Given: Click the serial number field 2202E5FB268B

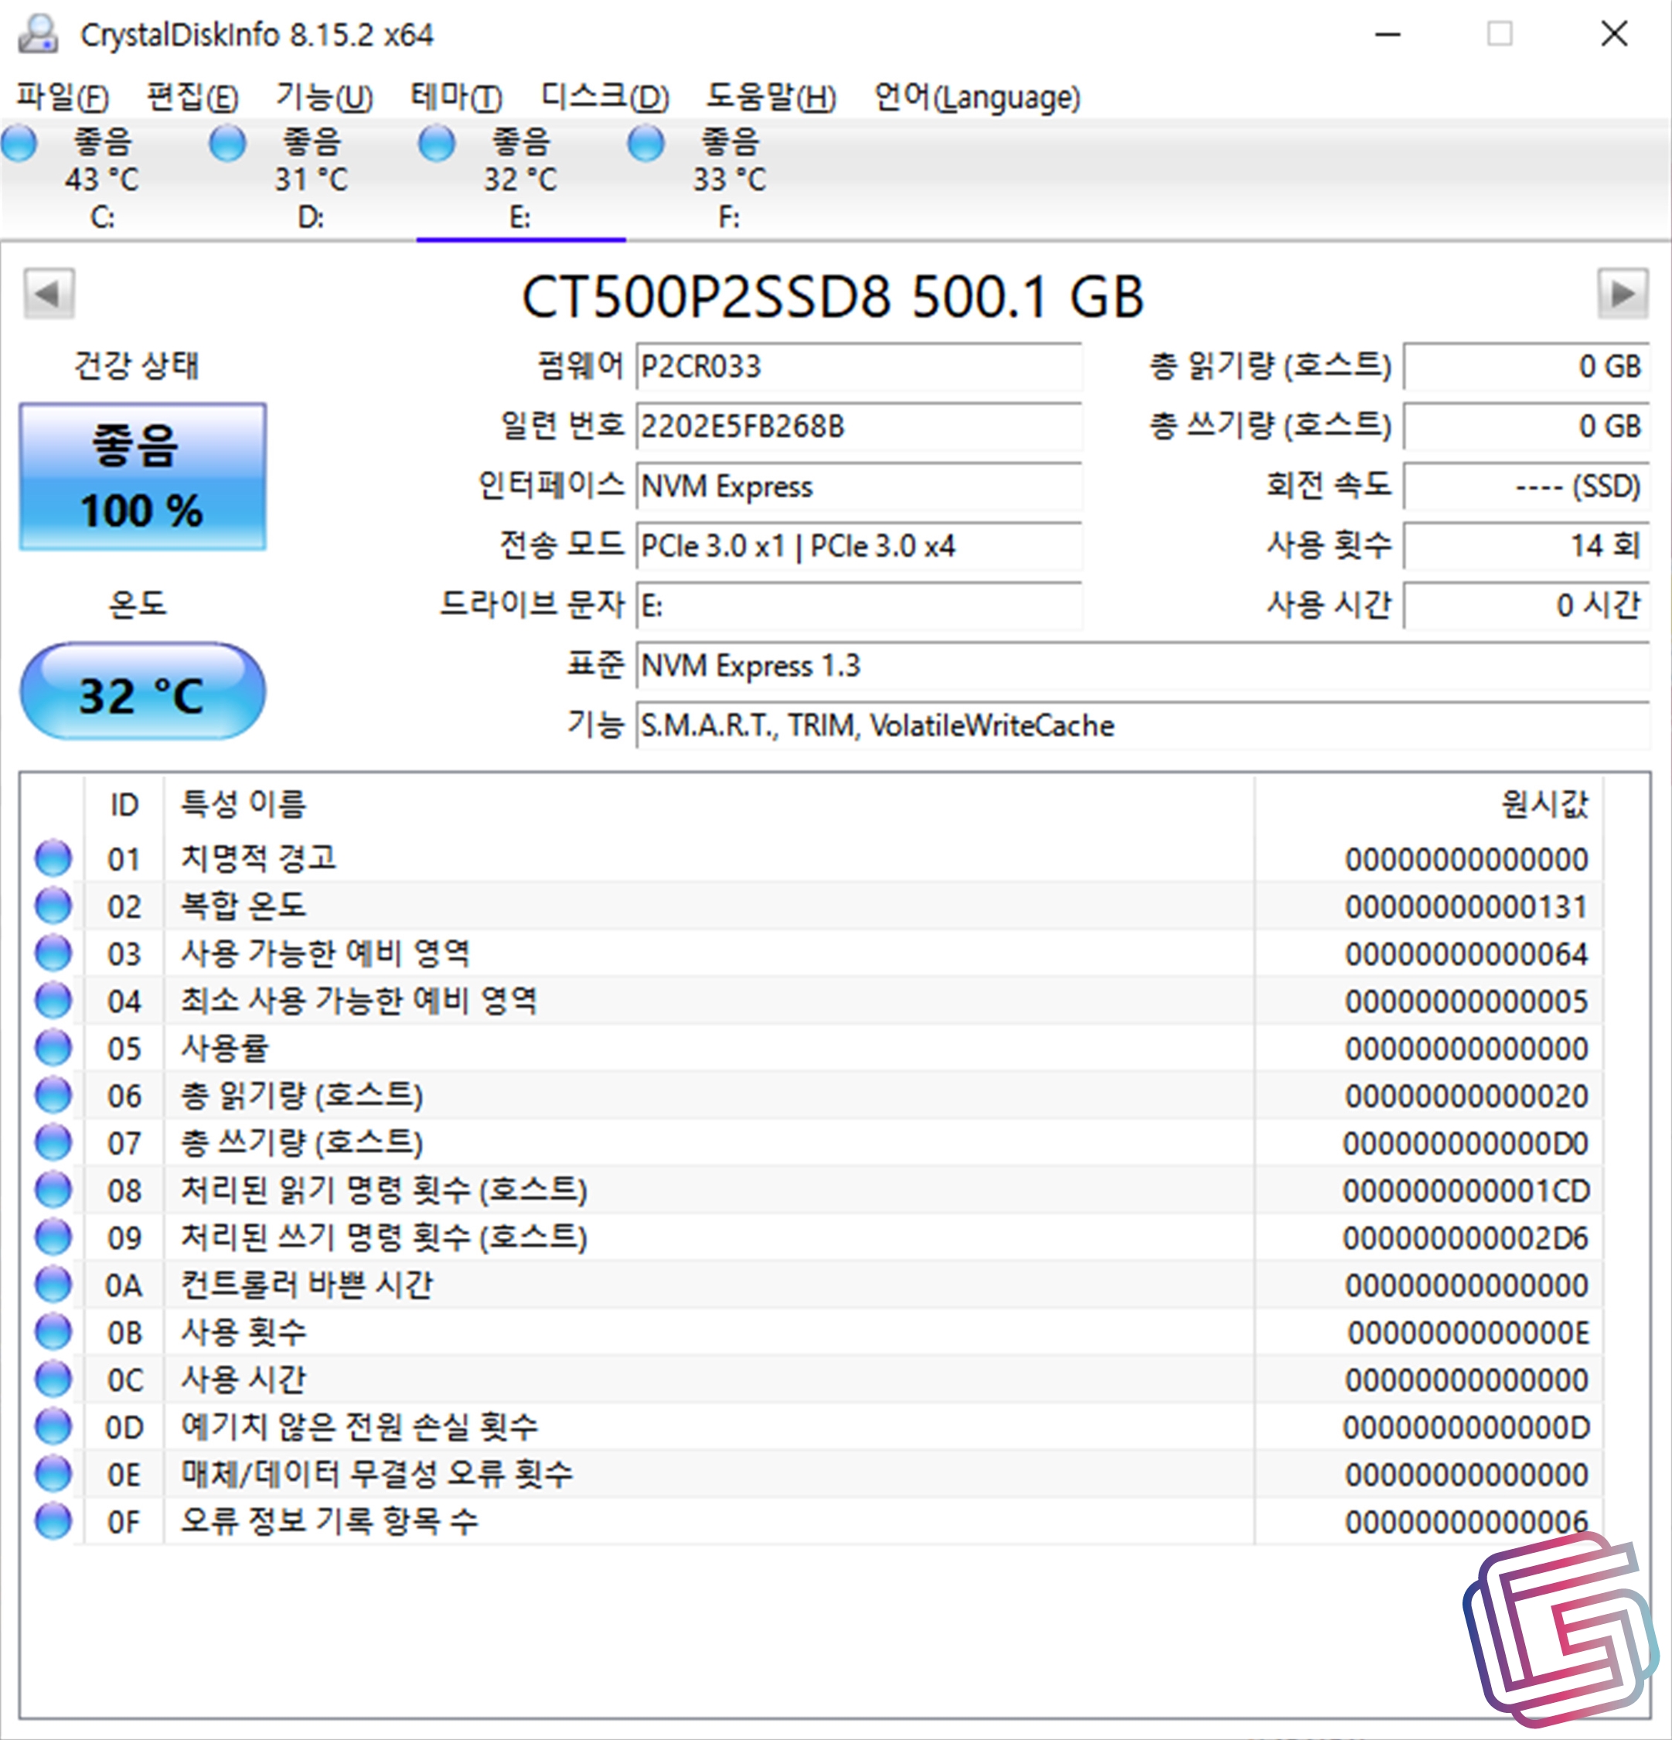Looking at the screenshot, I should (x=858, y=426).
